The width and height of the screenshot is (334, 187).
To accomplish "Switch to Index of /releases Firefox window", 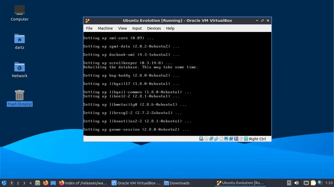I will pyautogui.click(x=83, y=183).
